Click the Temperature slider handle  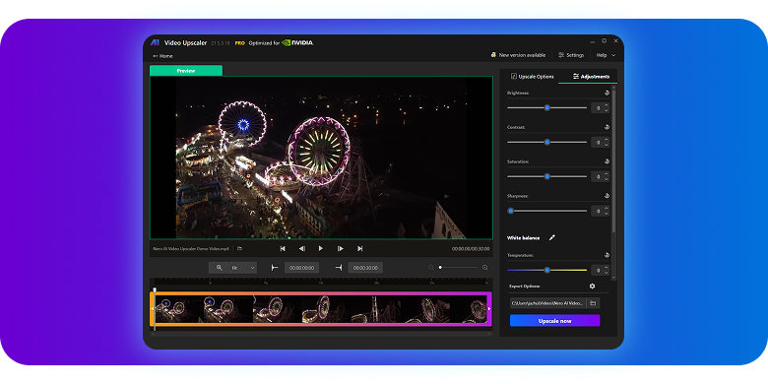pos(547,270)
